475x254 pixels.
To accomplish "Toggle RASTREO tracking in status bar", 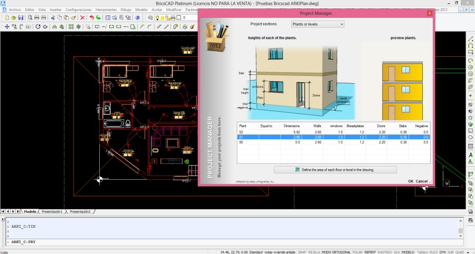I will (x=385, y=252).
